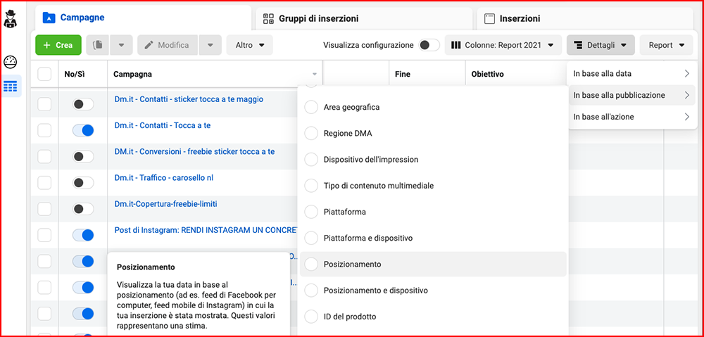Open the dropdown arrow next to the duplicate button

tap(121, 45)
